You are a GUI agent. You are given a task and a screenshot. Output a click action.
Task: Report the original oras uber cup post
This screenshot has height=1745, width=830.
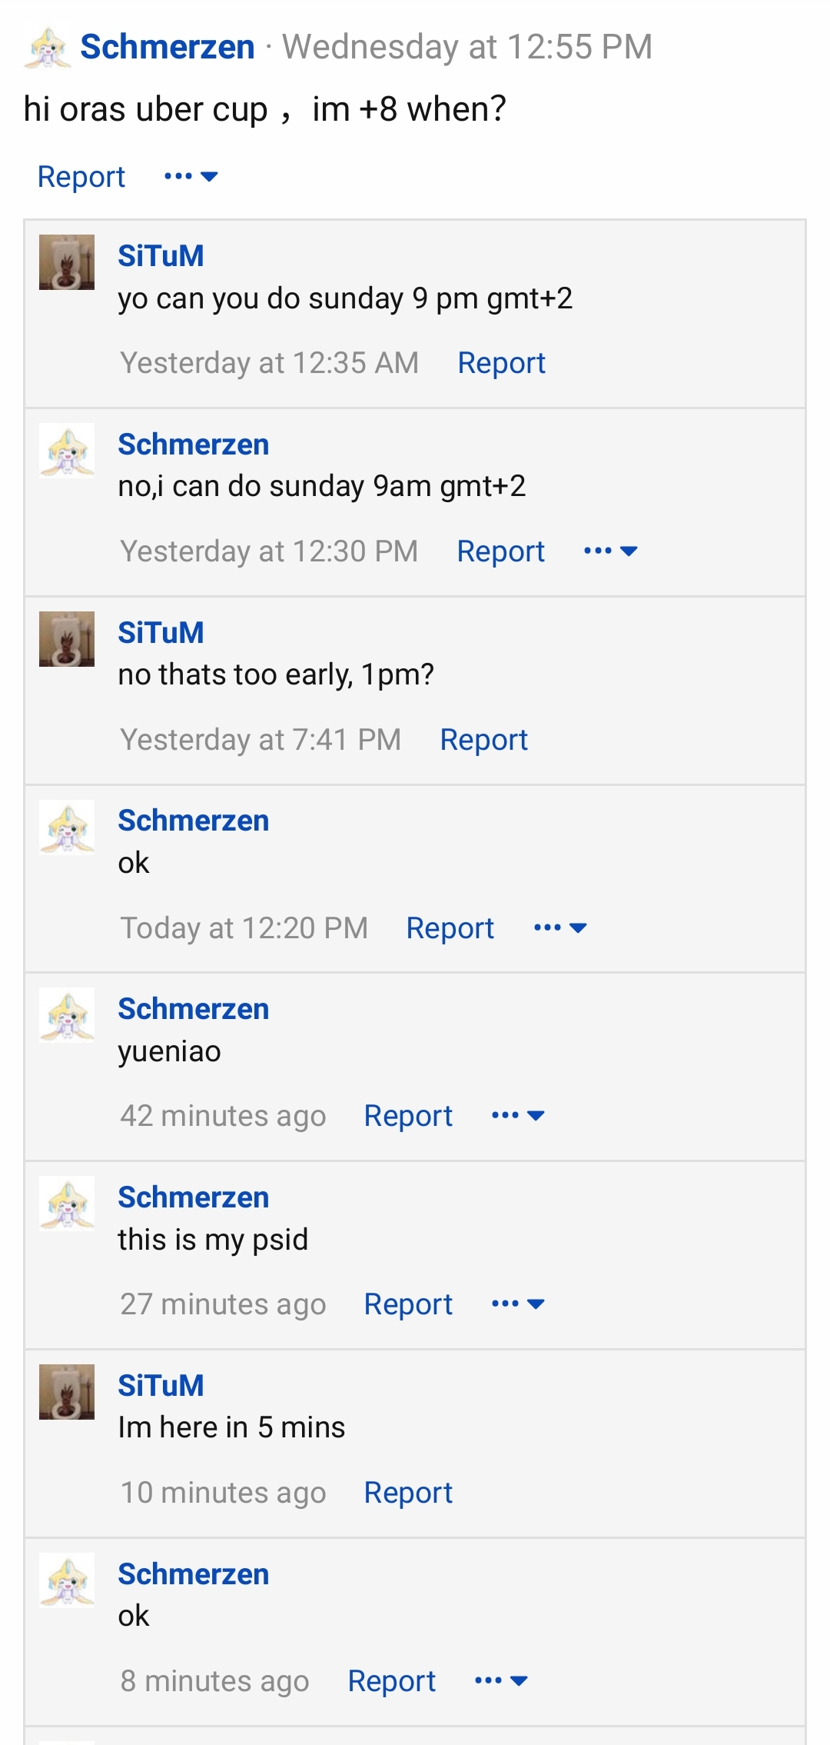click(x=81, y=177)
